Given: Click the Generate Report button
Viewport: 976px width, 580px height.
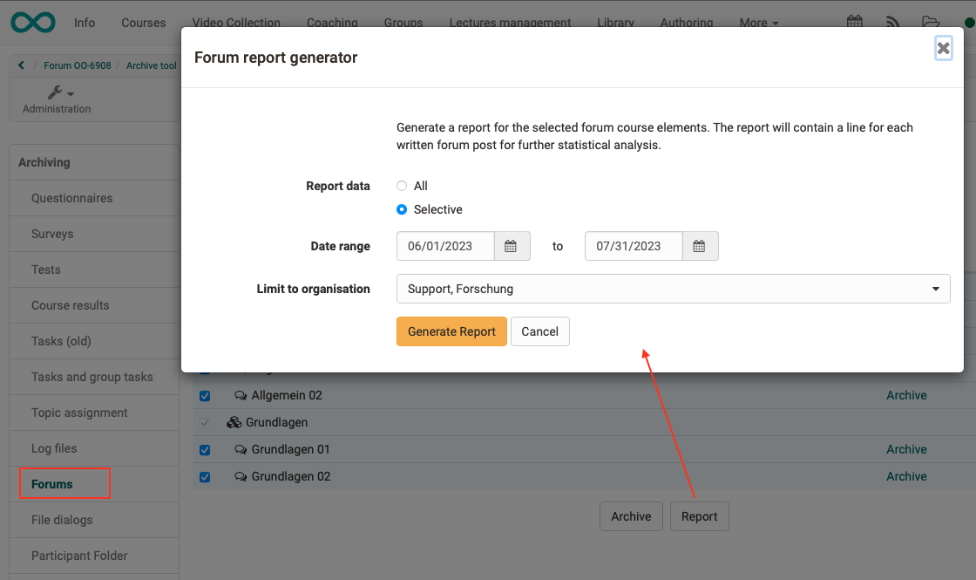Looking at the screenshot, I should coord(451,331).
